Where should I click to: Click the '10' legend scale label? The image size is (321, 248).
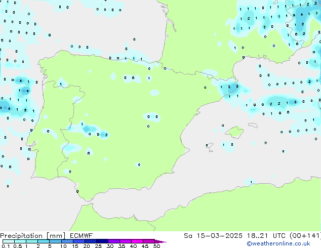click(63, 246)
